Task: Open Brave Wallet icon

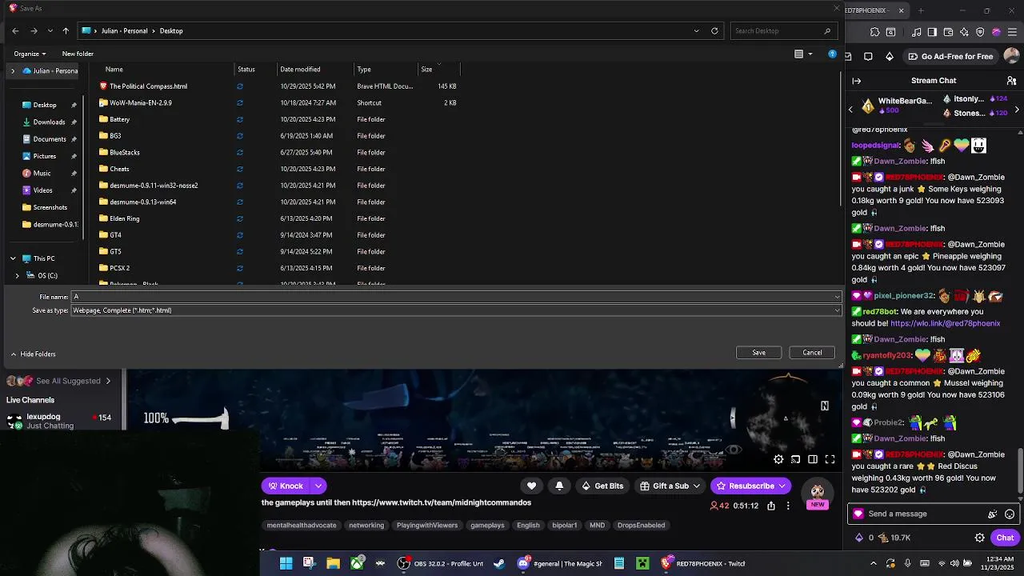Action: click(x=948, y=33)
